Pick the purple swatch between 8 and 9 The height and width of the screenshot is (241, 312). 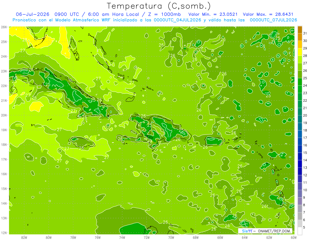coord(300,201)
